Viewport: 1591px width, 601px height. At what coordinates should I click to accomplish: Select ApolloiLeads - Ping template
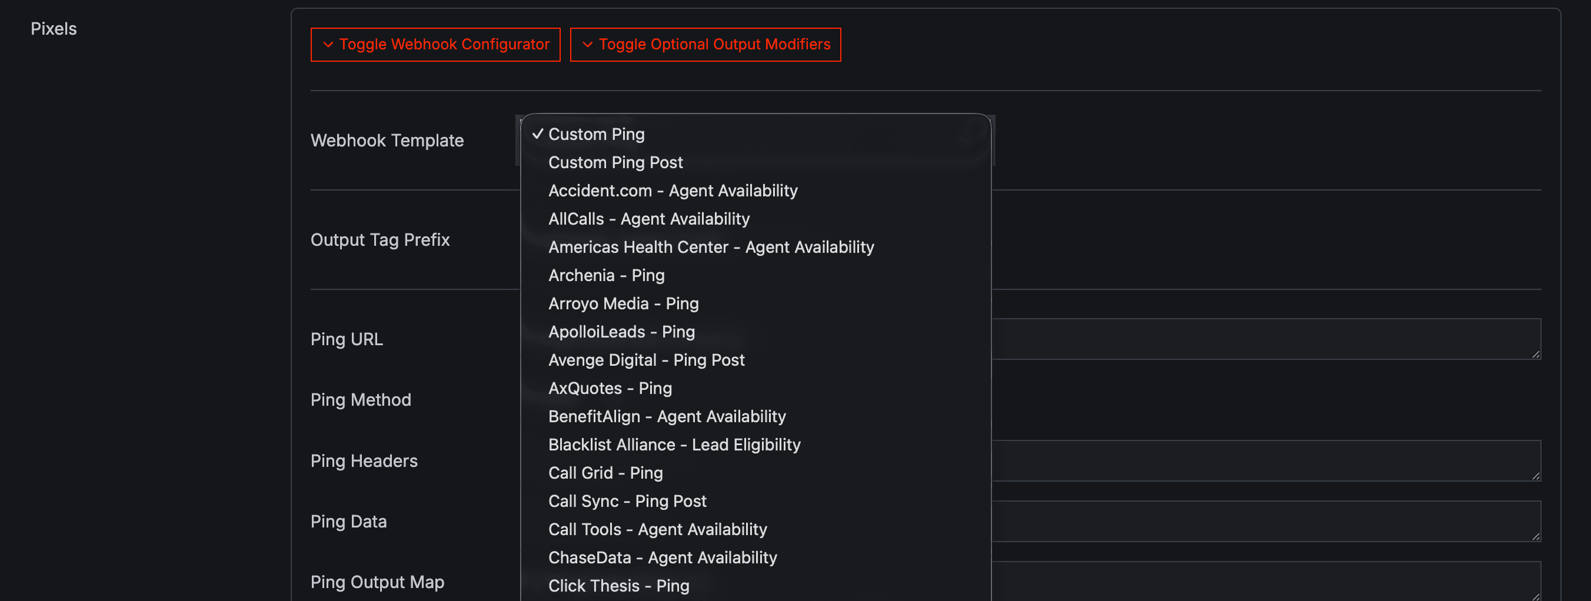[x=621, y=331]
